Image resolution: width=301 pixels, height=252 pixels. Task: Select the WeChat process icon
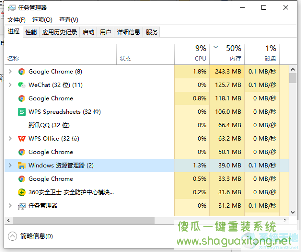[x=22, y=85]
